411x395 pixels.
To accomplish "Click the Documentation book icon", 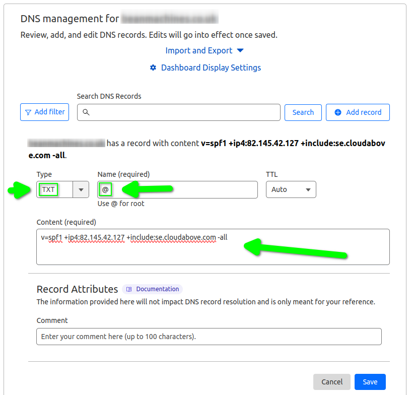I will [x=129, y=289].
